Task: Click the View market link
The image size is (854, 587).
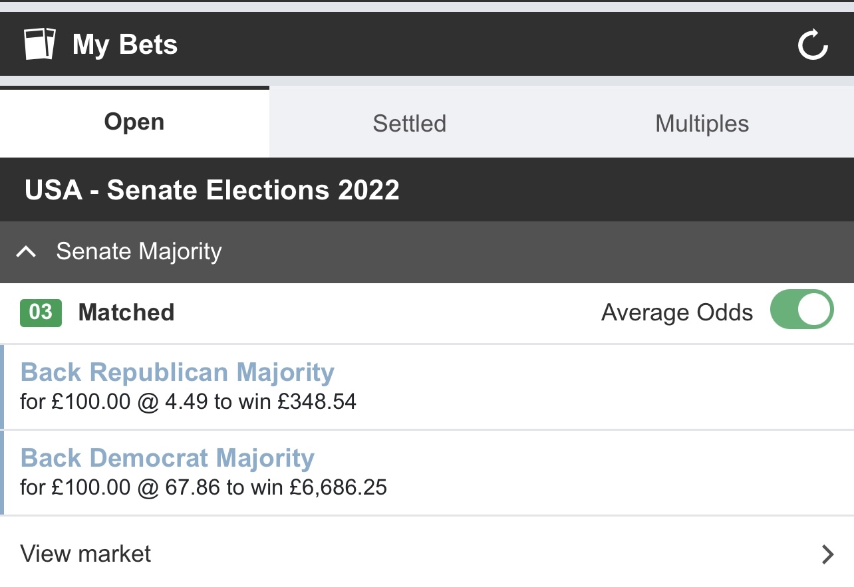Action: click(86, 554)
